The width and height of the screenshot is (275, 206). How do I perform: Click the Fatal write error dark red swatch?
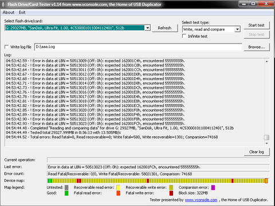coord(171,193)
